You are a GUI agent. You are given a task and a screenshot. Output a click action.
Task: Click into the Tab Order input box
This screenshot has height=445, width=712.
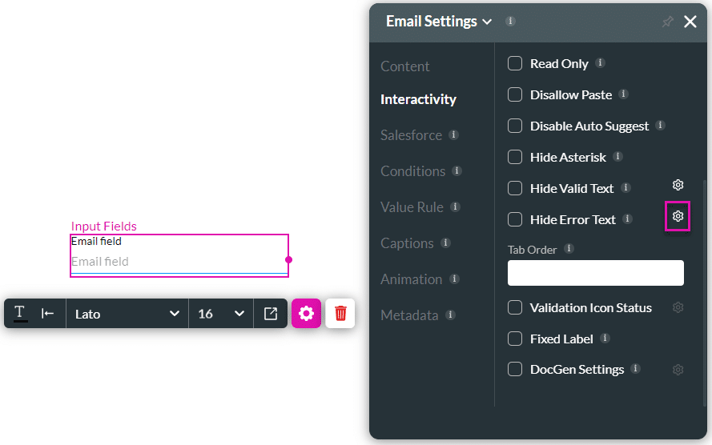pos(595,273)
